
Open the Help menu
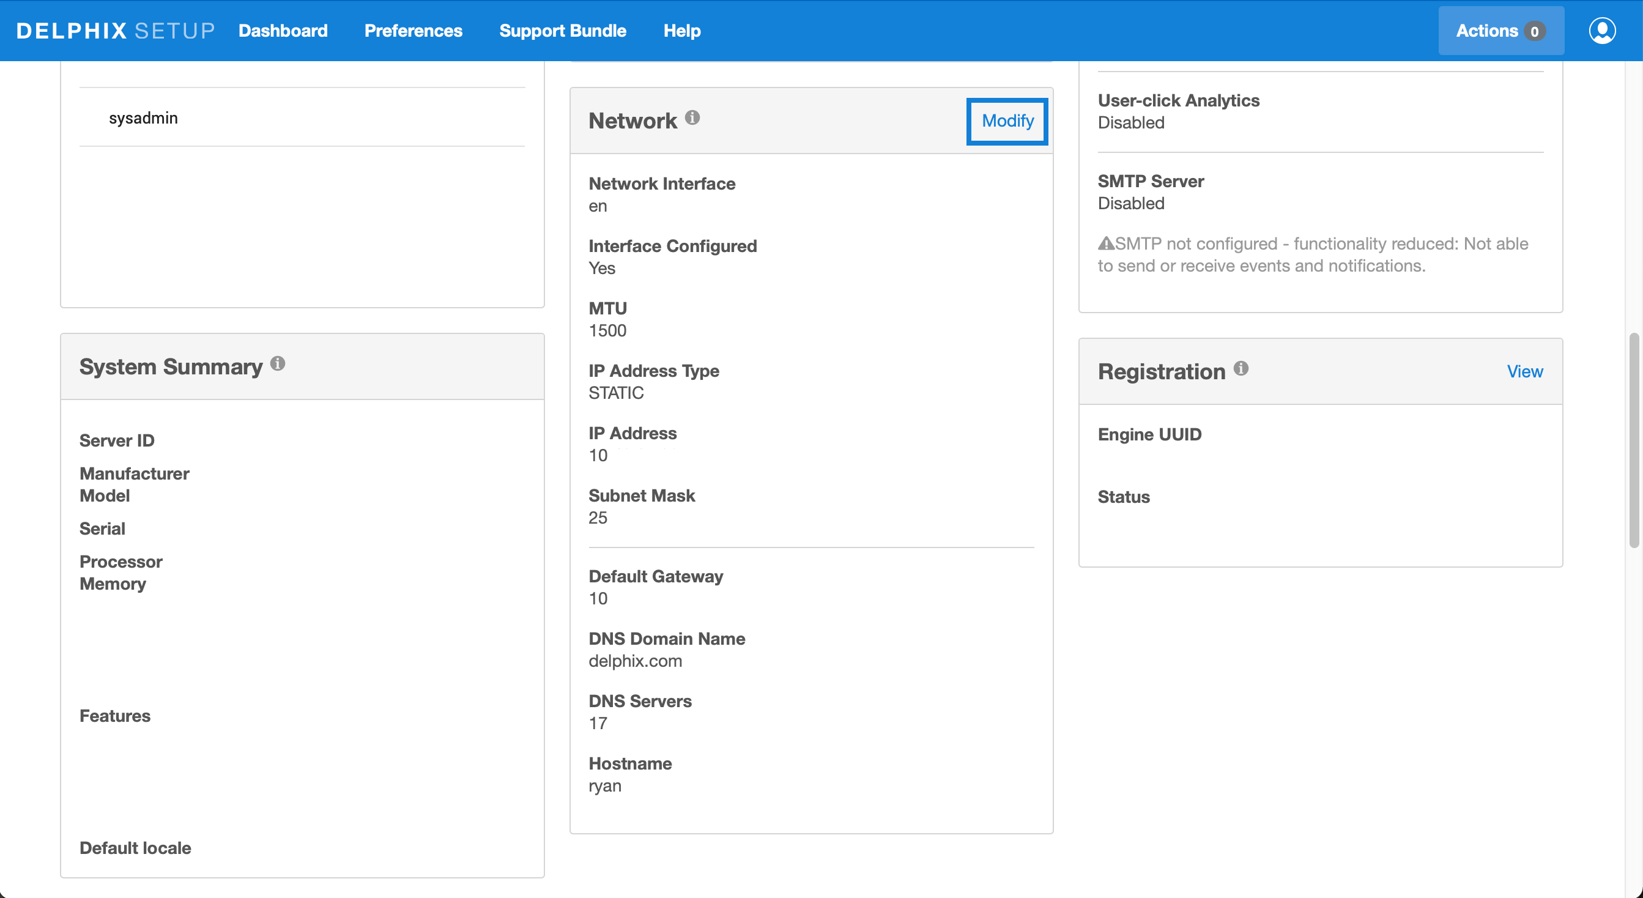682,31
